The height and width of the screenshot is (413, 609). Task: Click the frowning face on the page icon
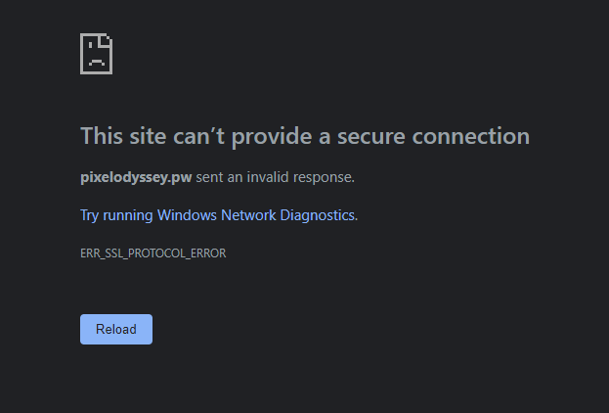(95, 58)
